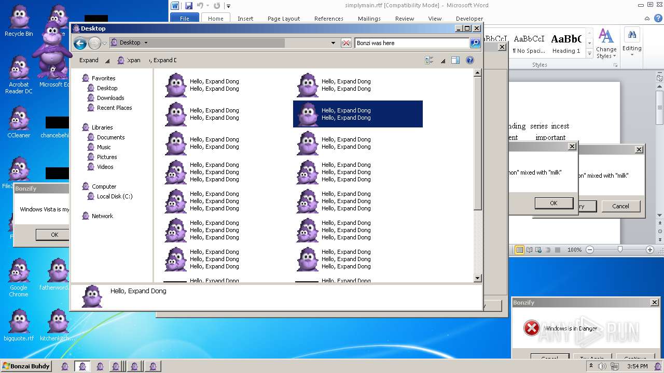The image size is (664, 373).
Task: Click the zoom in plus button in Word
Action: click(650, 250)
